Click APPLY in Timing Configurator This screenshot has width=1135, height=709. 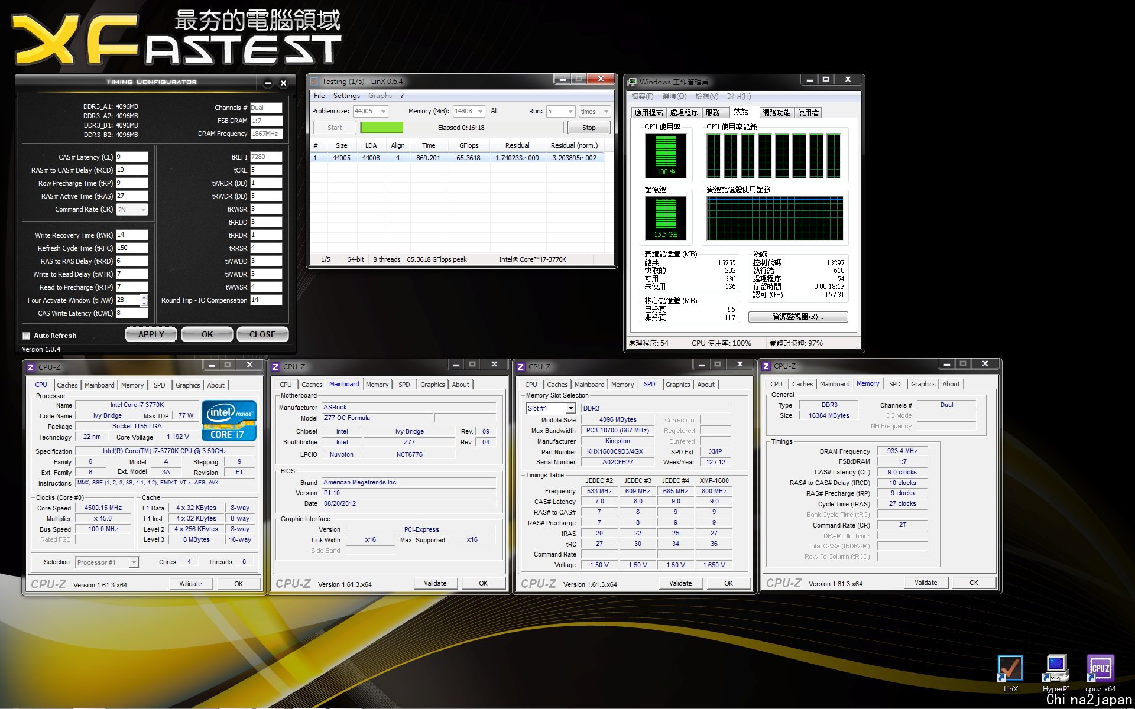151,334
